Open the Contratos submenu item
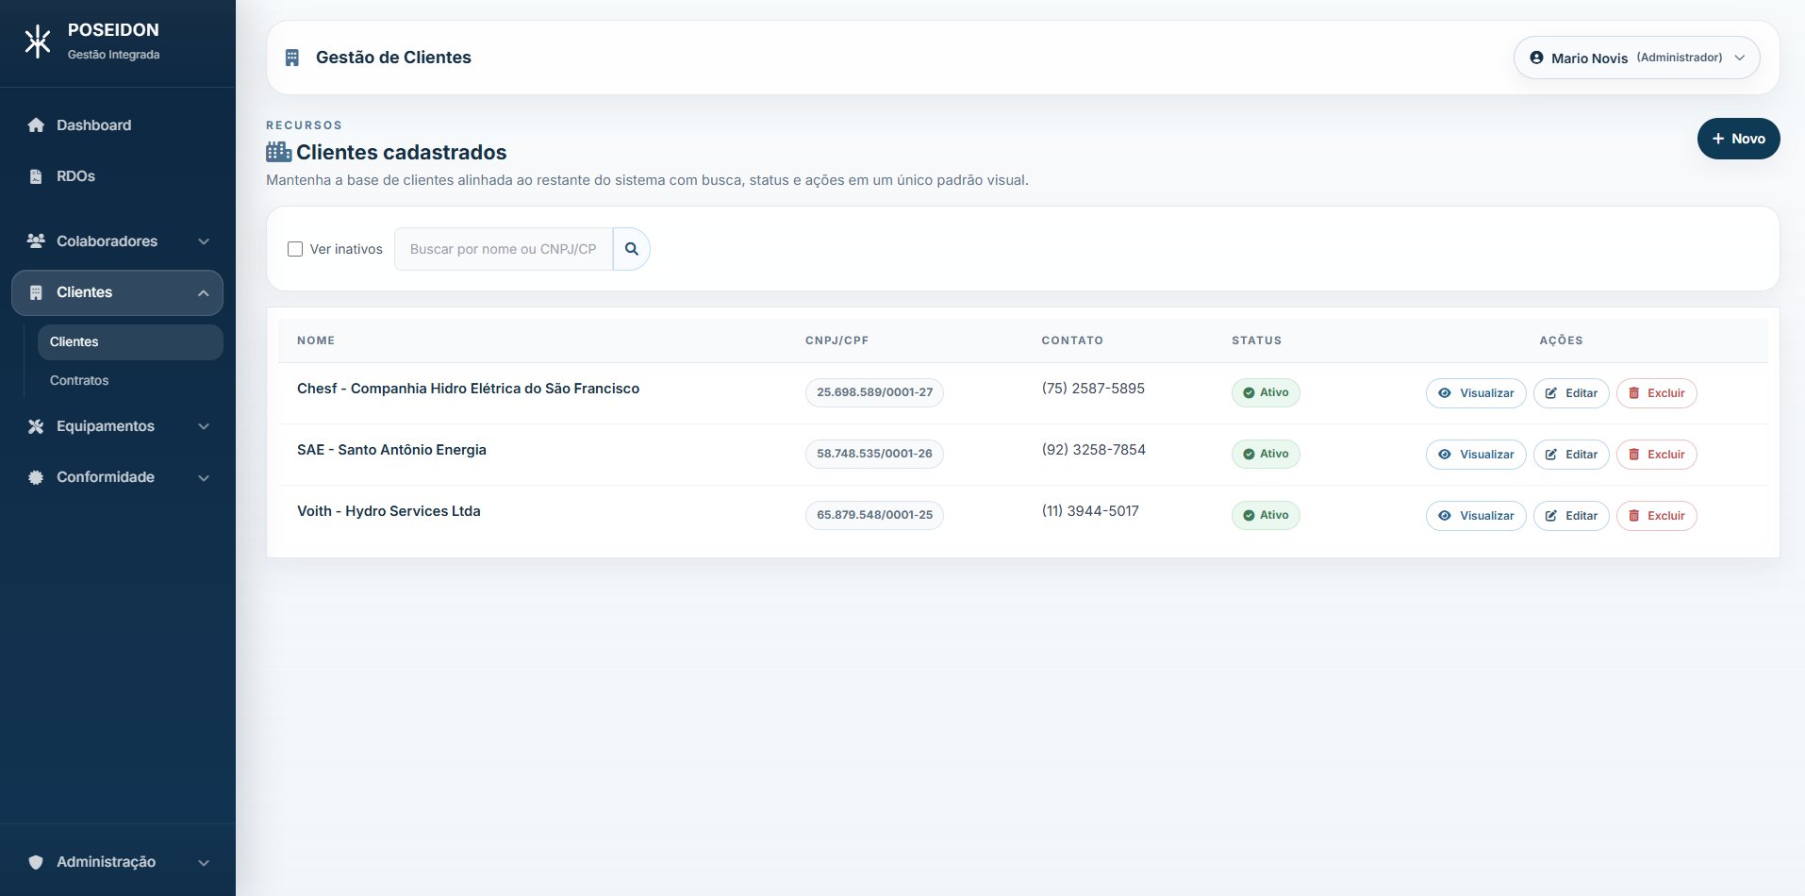The width and height of the screenshot is (1805, 896). coord(79,380)
